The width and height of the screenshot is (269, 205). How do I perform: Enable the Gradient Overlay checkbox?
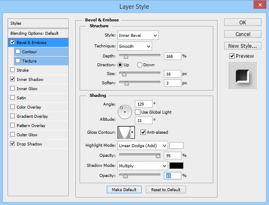click(x=12, y=116)
